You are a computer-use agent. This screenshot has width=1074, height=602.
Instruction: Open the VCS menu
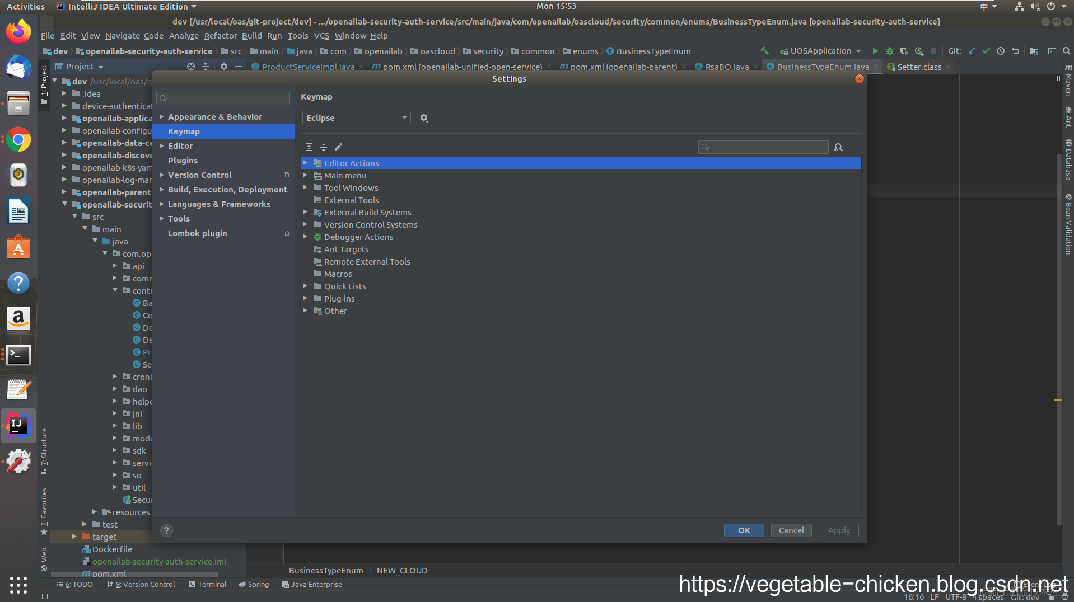321,36
